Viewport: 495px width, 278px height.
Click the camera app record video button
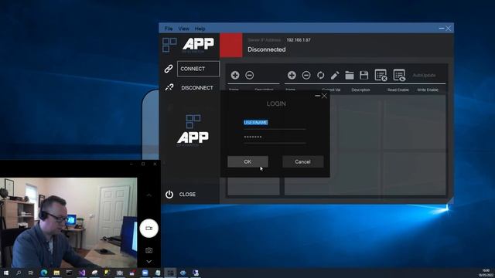click(x=149, y=229)
